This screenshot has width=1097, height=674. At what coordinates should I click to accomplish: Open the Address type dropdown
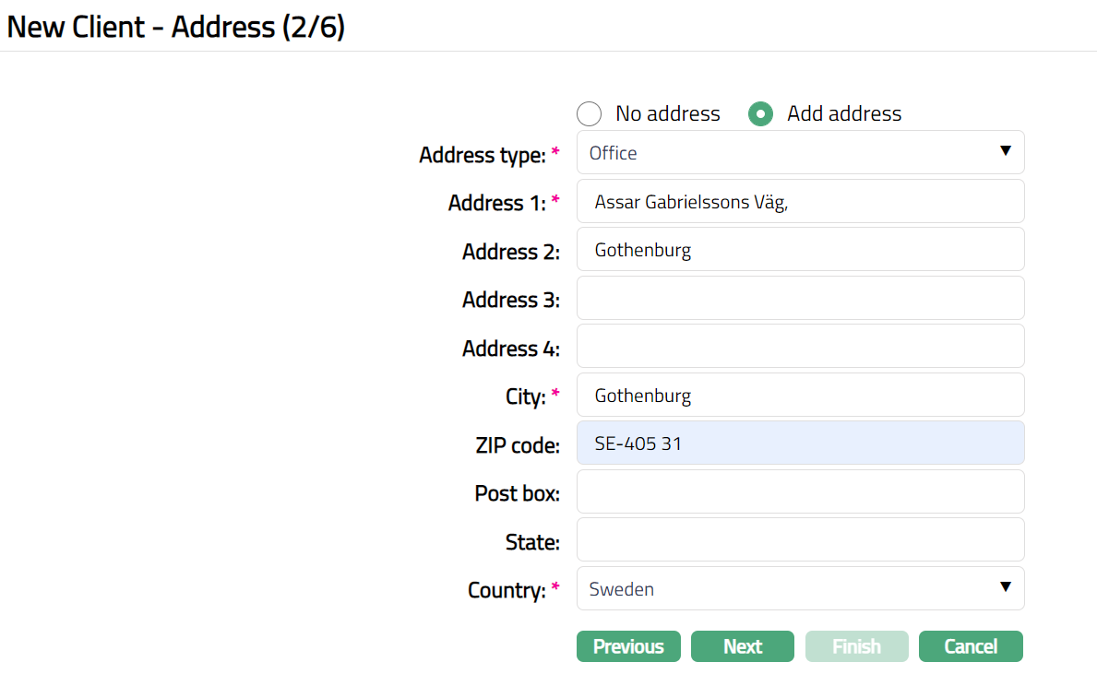click(799, 153)
